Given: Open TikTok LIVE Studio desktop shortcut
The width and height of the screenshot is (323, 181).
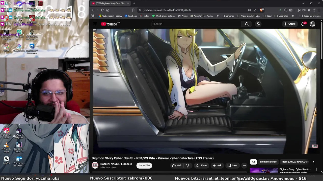Looking at the screenshot, I should 6,133.
